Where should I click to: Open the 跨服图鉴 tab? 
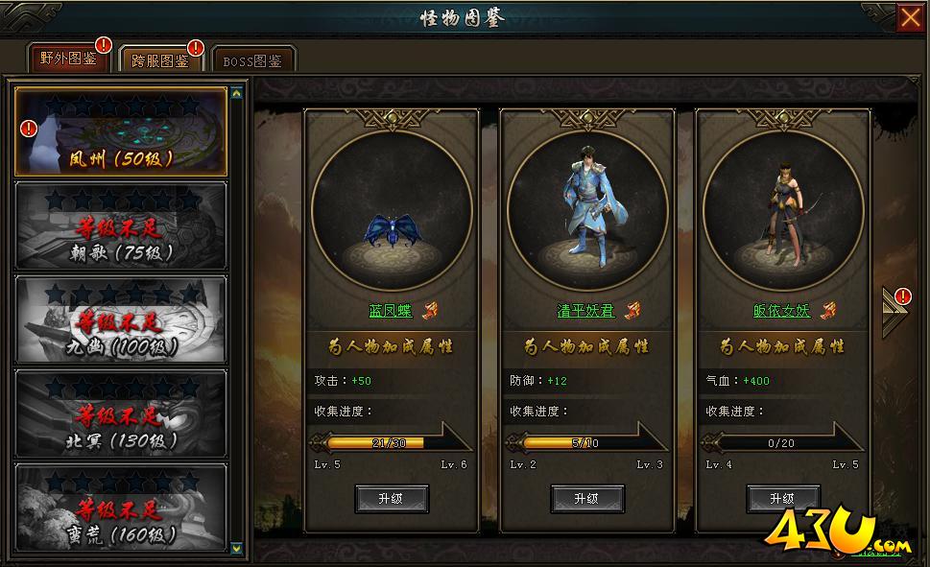[160, 60]
